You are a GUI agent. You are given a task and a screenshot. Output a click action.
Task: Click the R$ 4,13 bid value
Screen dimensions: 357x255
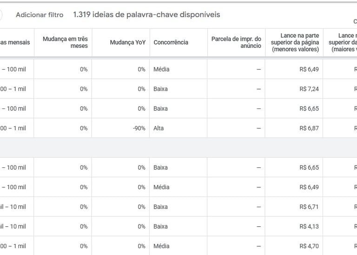309,226
